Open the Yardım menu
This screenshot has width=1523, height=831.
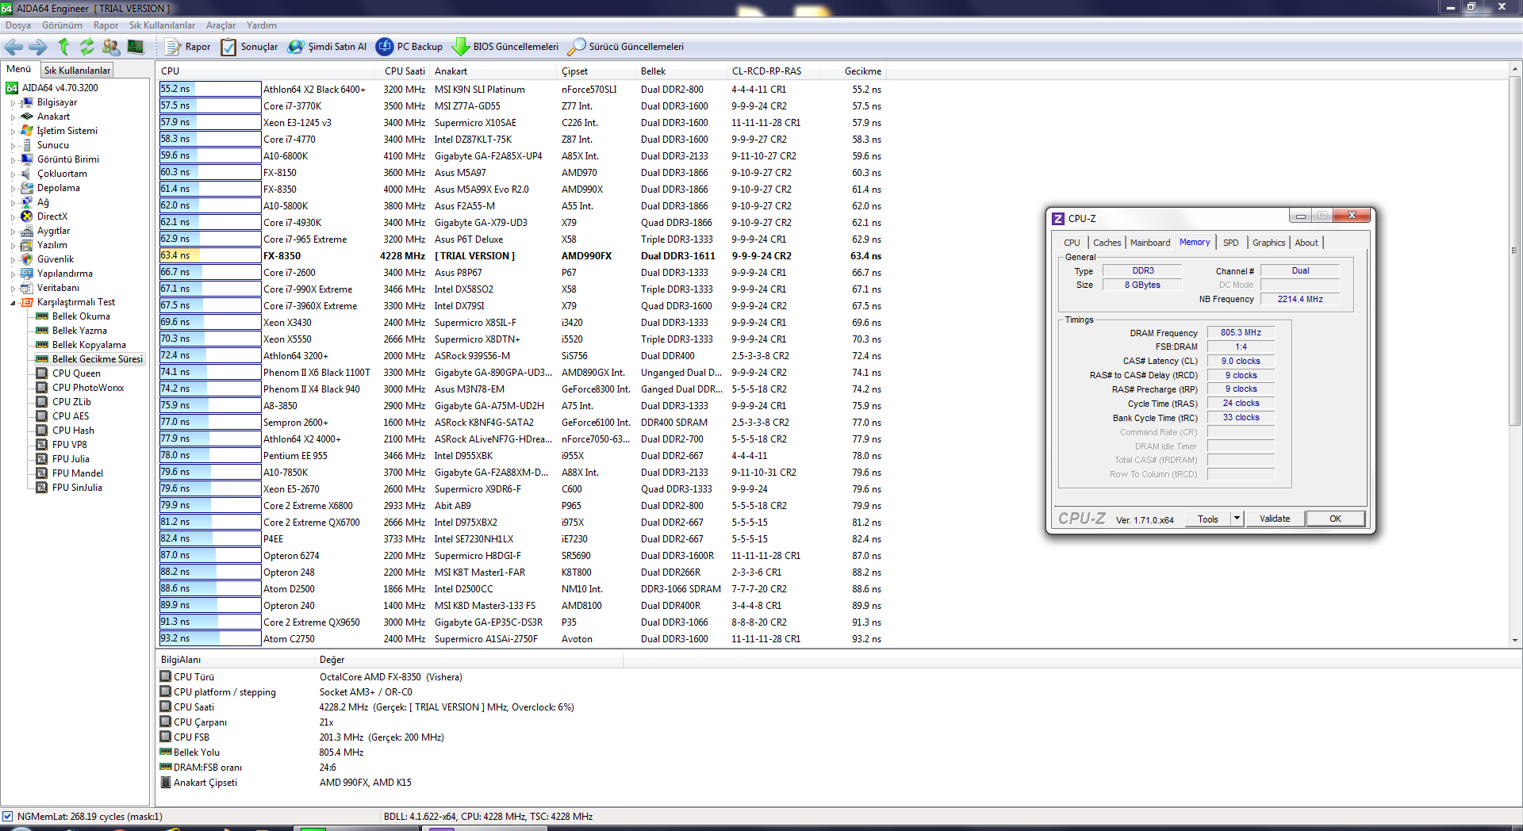pyautogui.click(x=261, y=25)
